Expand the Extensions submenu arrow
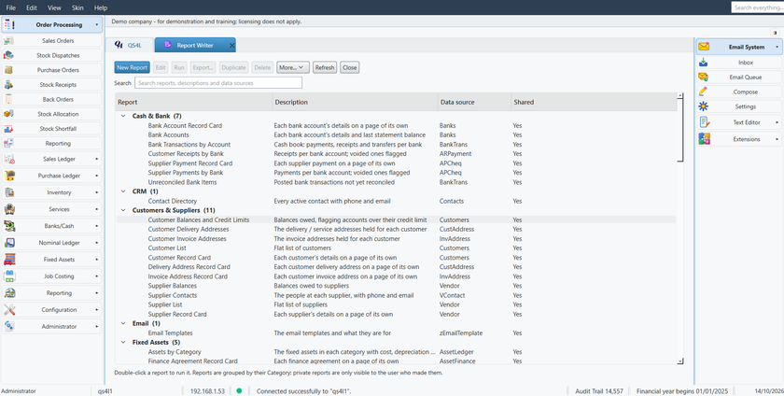The image size is (784, 396). [777, 139]
